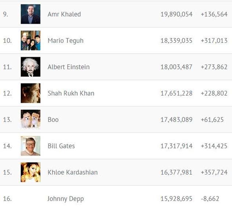The image size is (232, 213).
Task: Select the Shah Rukh Khan name
Action: 71,93
